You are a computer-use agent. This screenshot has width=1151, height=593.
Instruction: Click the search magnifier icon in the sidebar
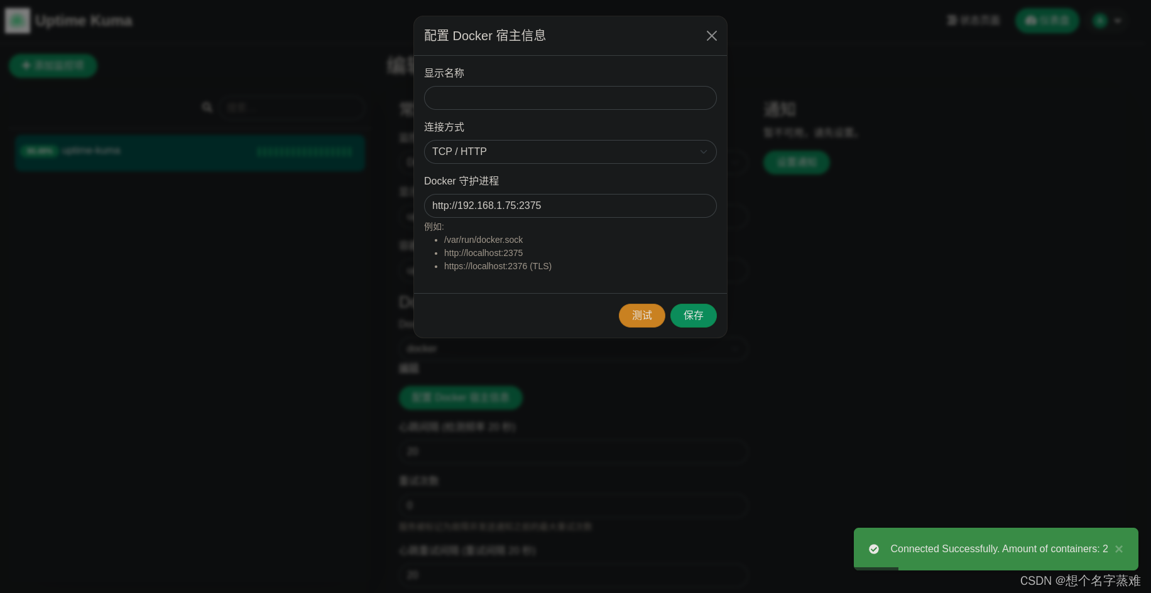[207, 107]
